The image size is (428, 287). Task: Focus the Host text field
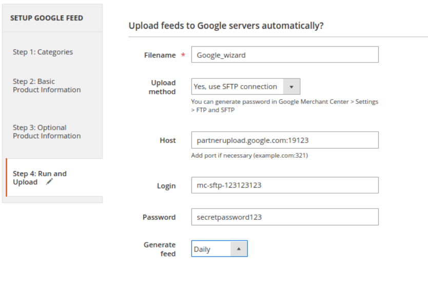point(285,140)
